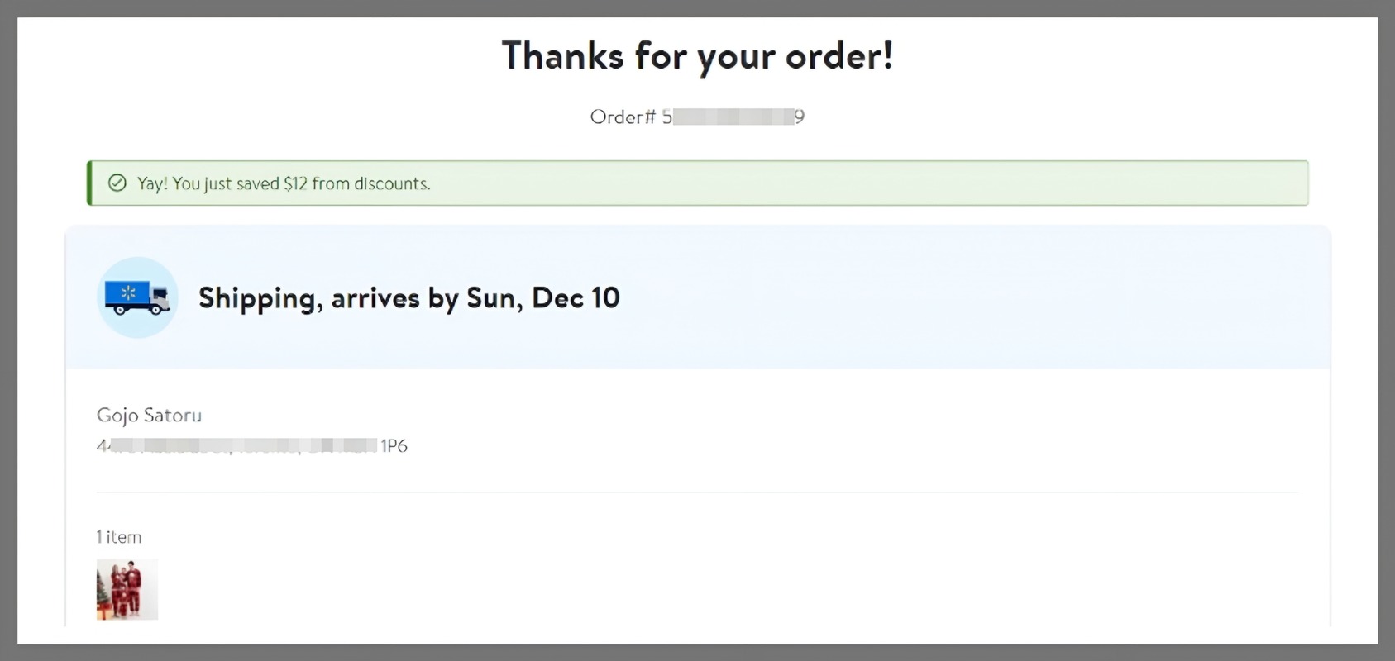Screen dimensions: 1395x661
Task: Open the pajamas product thumbnail
Action: [x=127, y=589]
